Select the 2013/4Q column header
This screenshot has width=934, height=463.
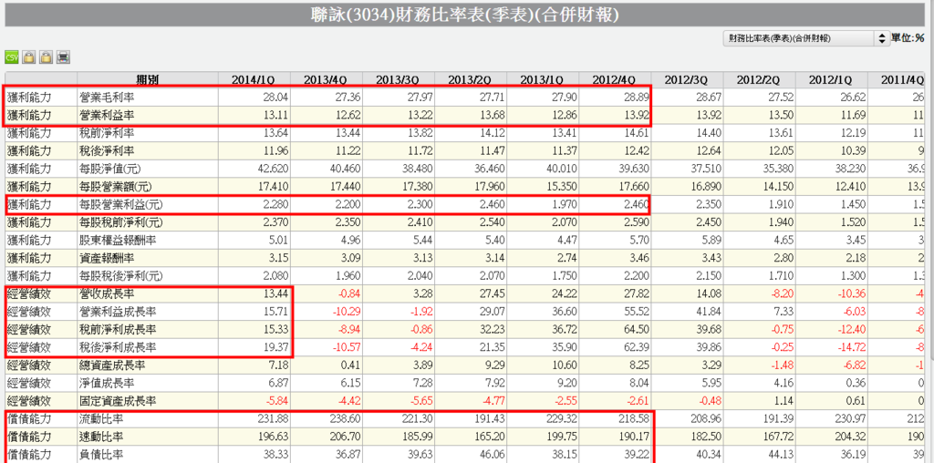coord(325,79)
